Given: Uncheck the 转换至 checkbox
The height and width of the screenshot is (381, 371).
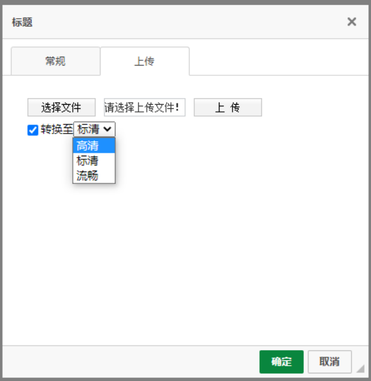Looking at the screenshot, I should pos(32,130).
